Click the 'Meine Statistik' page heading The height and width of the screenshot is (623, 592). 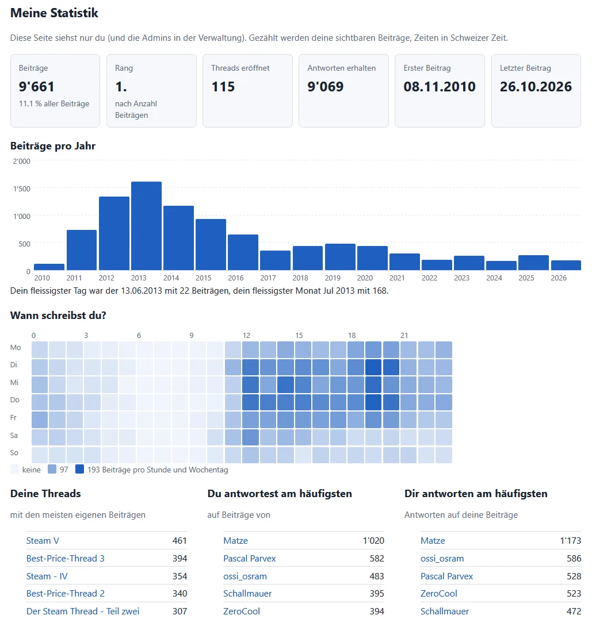[54, 13]
